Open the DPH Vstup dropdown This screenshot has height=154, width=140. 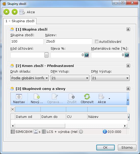point(70,78)
